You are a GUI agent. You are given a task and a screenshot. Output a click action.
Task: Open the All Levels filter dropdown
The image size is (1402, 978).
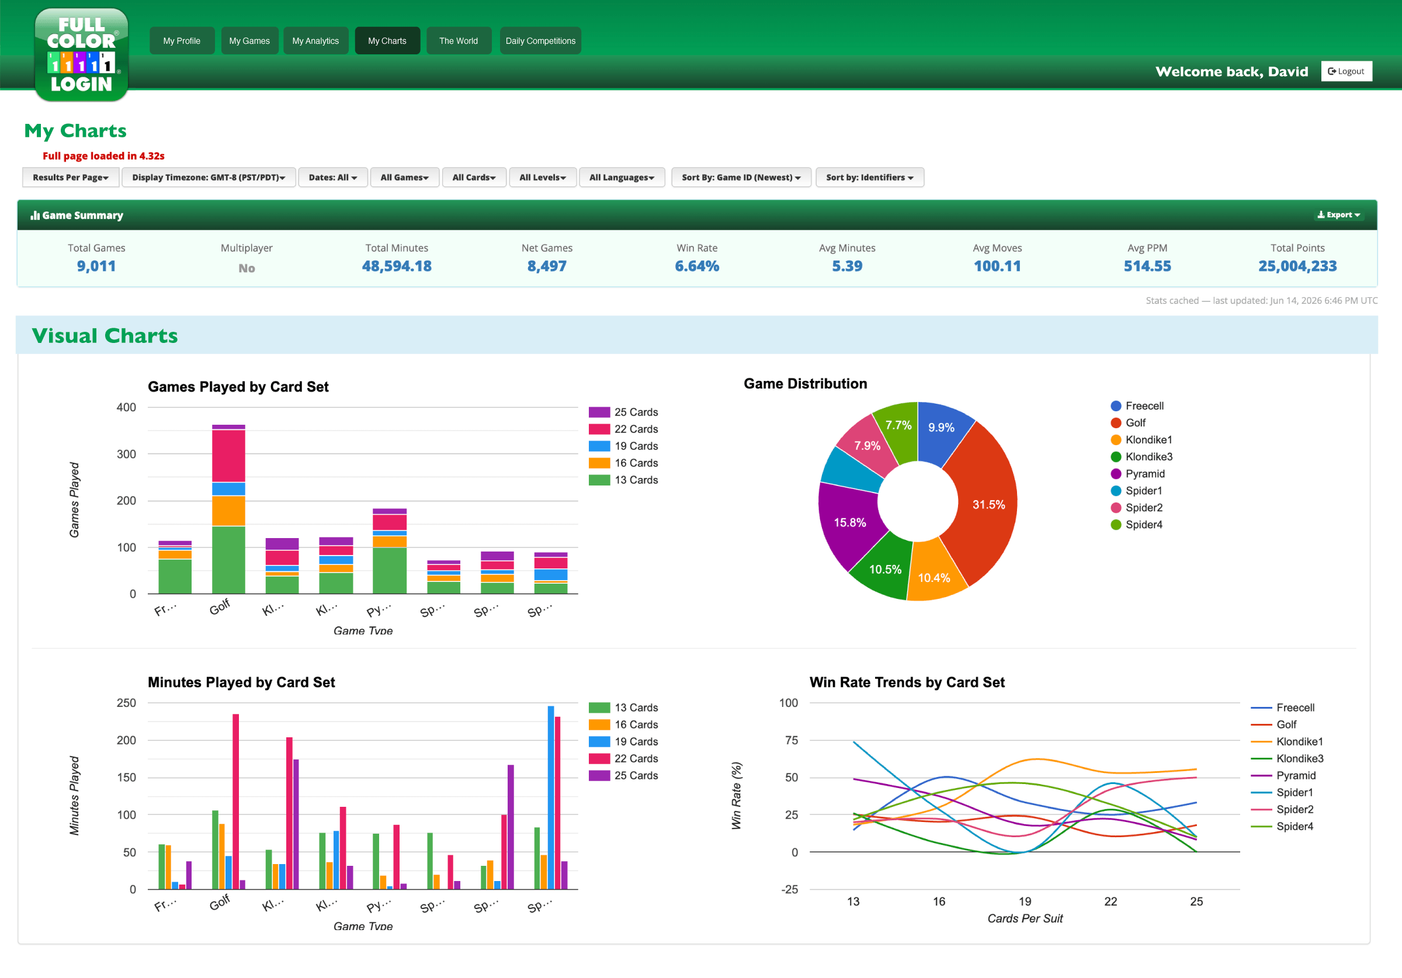tap(542, 177)
